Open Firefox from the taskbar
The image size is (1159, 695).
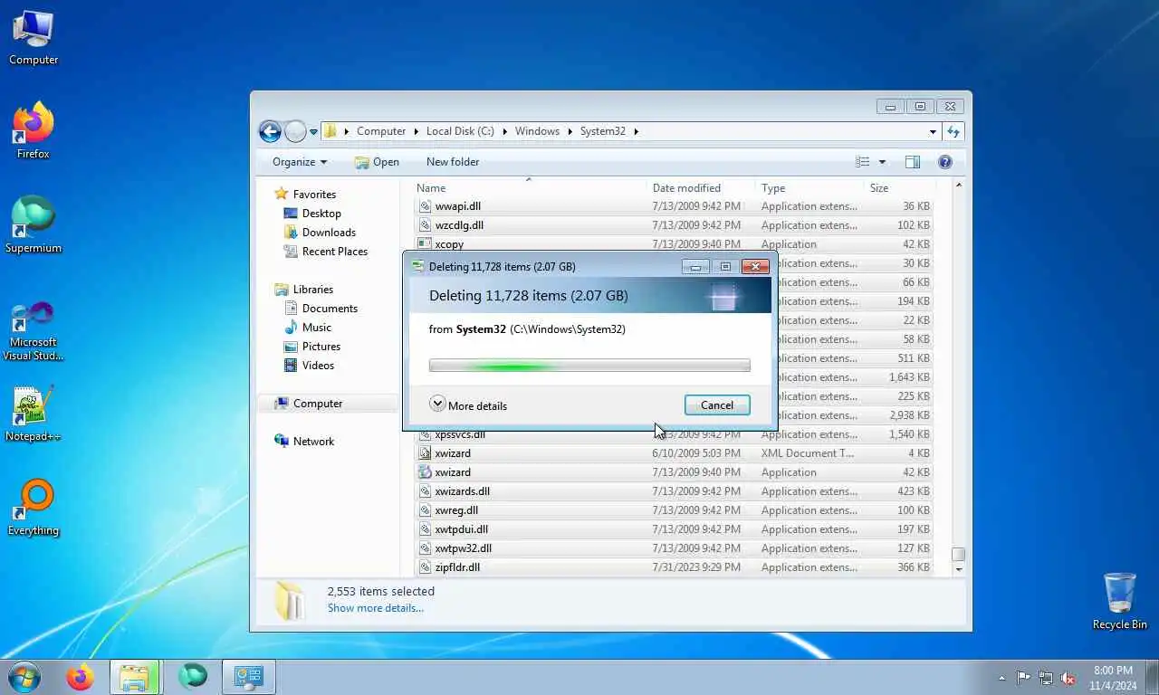(81, 677)
